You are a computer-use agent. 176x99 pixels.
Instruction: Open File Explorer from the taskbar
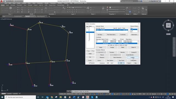point(61,97)
